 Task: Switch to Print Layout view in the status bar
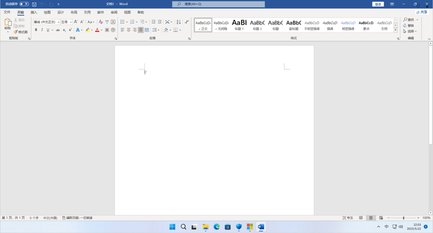click(371, 218)
